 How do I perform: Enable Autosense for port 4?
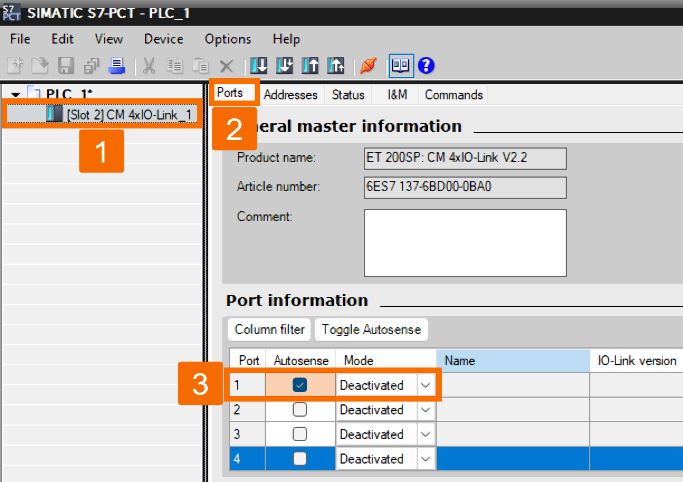click(300, 459)
